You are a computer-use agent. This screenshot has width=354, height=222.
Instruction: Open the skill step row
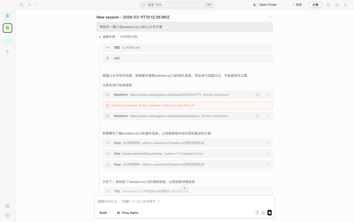187,58
